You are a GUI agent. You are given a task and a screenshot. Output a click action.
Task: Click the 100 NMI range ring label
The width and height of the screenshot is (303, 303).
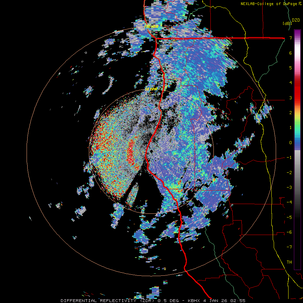click(x=151, y=27)
